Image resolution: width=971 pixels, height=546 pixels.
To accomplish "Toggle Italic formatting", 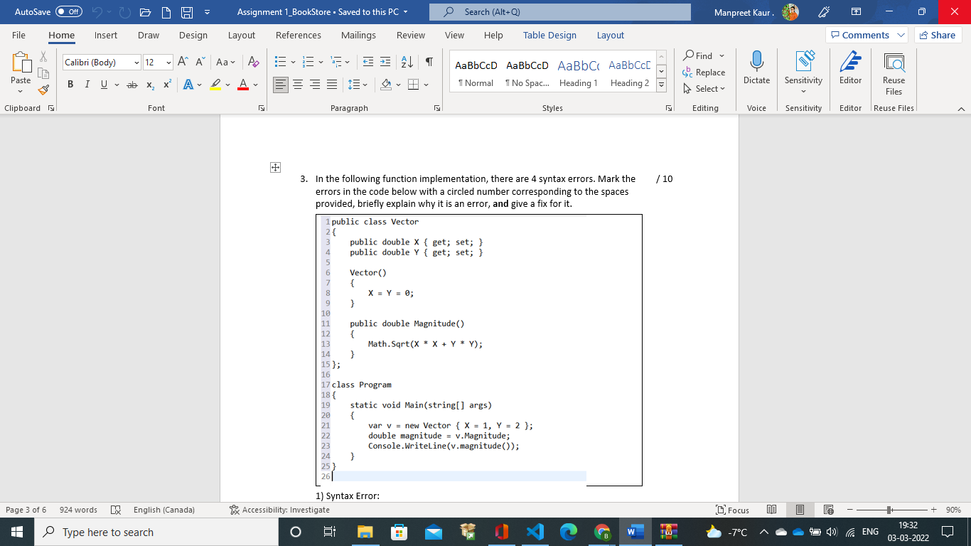I will tap(87, 85).
